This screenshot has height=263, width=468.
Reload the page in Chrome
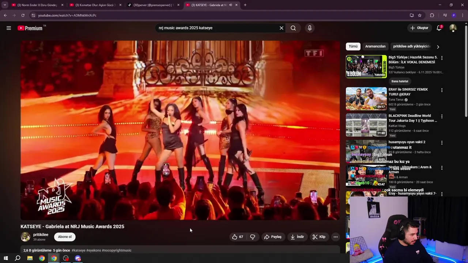pyautogui.click(x=23, y=15)
